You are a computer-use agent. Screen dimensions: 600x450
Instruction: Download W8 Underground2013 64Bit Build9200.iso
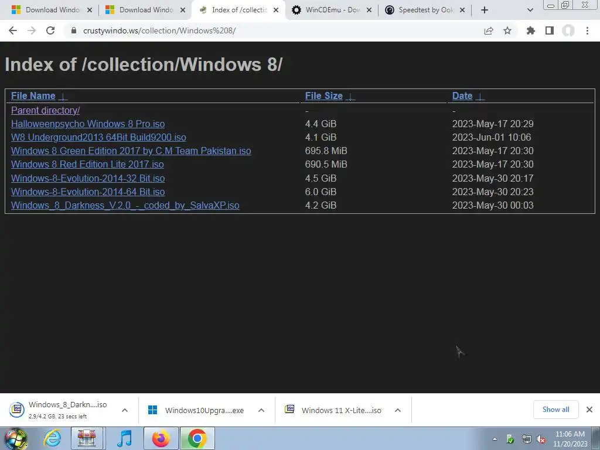coord(98,137)
